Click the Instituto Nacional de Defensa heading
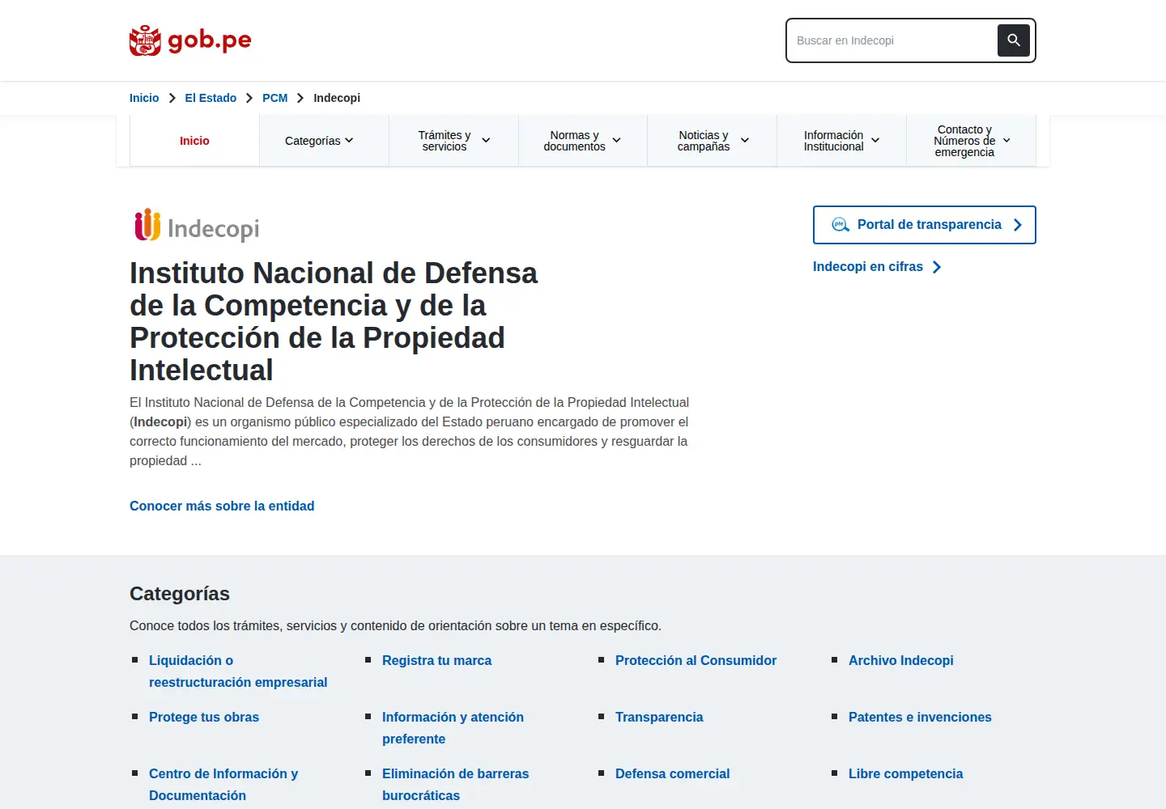The image size is (1166, 809). (x=334, y=321)
